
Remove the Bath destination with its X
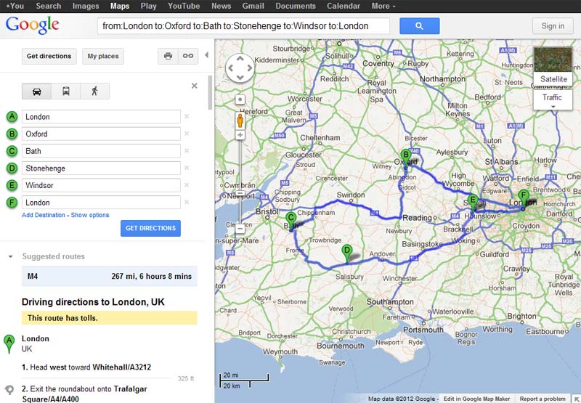click(x=187, y=151)
